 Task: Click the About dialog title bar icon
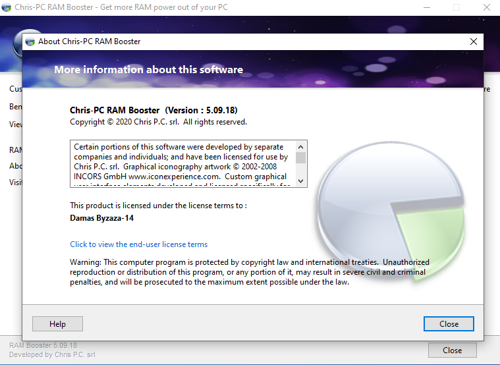coord(30,42)
